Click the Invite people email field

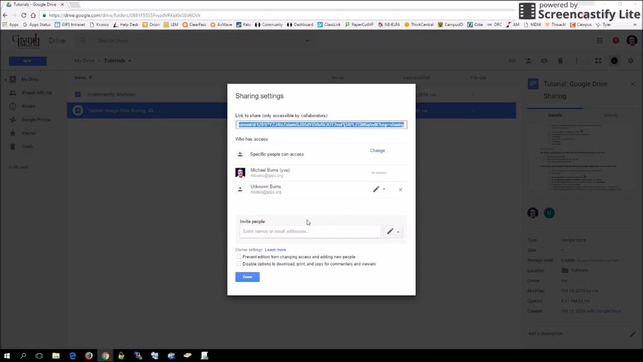310,231
